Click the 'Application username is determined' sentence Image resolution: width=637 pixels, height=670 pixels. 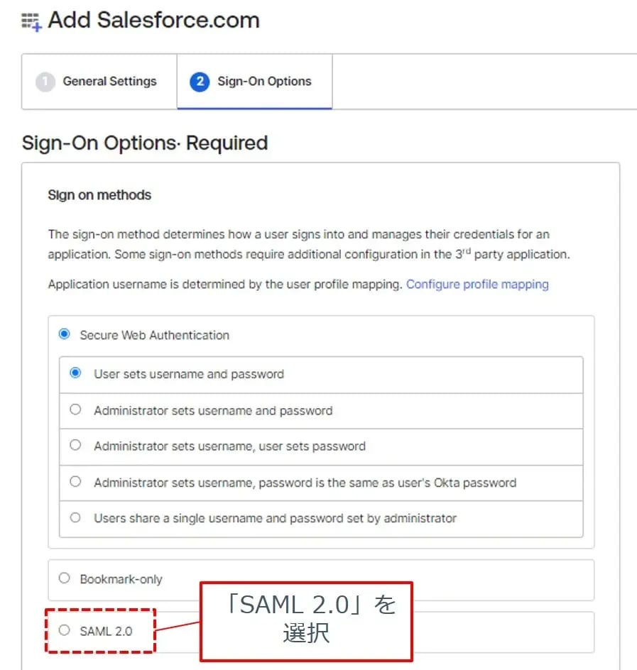226,285
